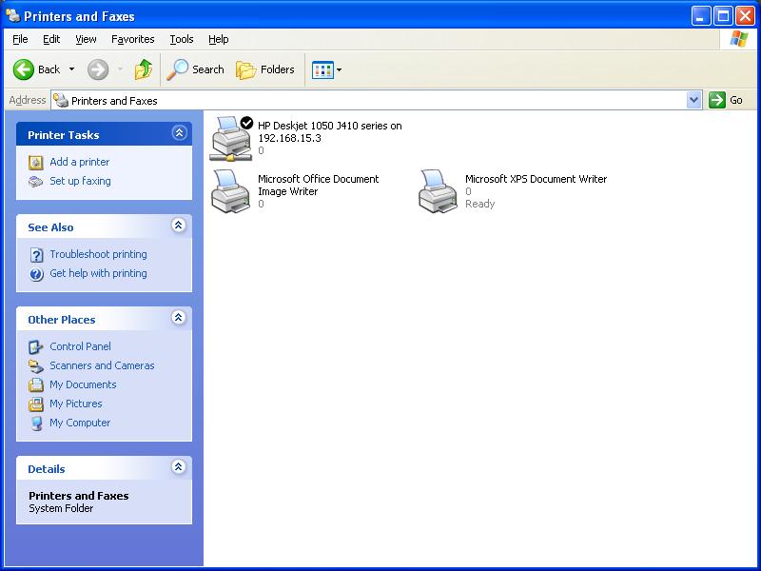Collapse the Printer Tasks panel
The image size is (761, 571).
pyautogui.click(x=178, y=134)
